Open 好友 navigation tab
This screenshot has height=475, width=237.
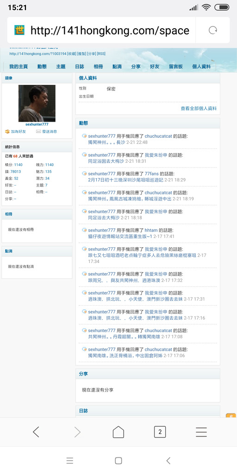click(155, 67)
